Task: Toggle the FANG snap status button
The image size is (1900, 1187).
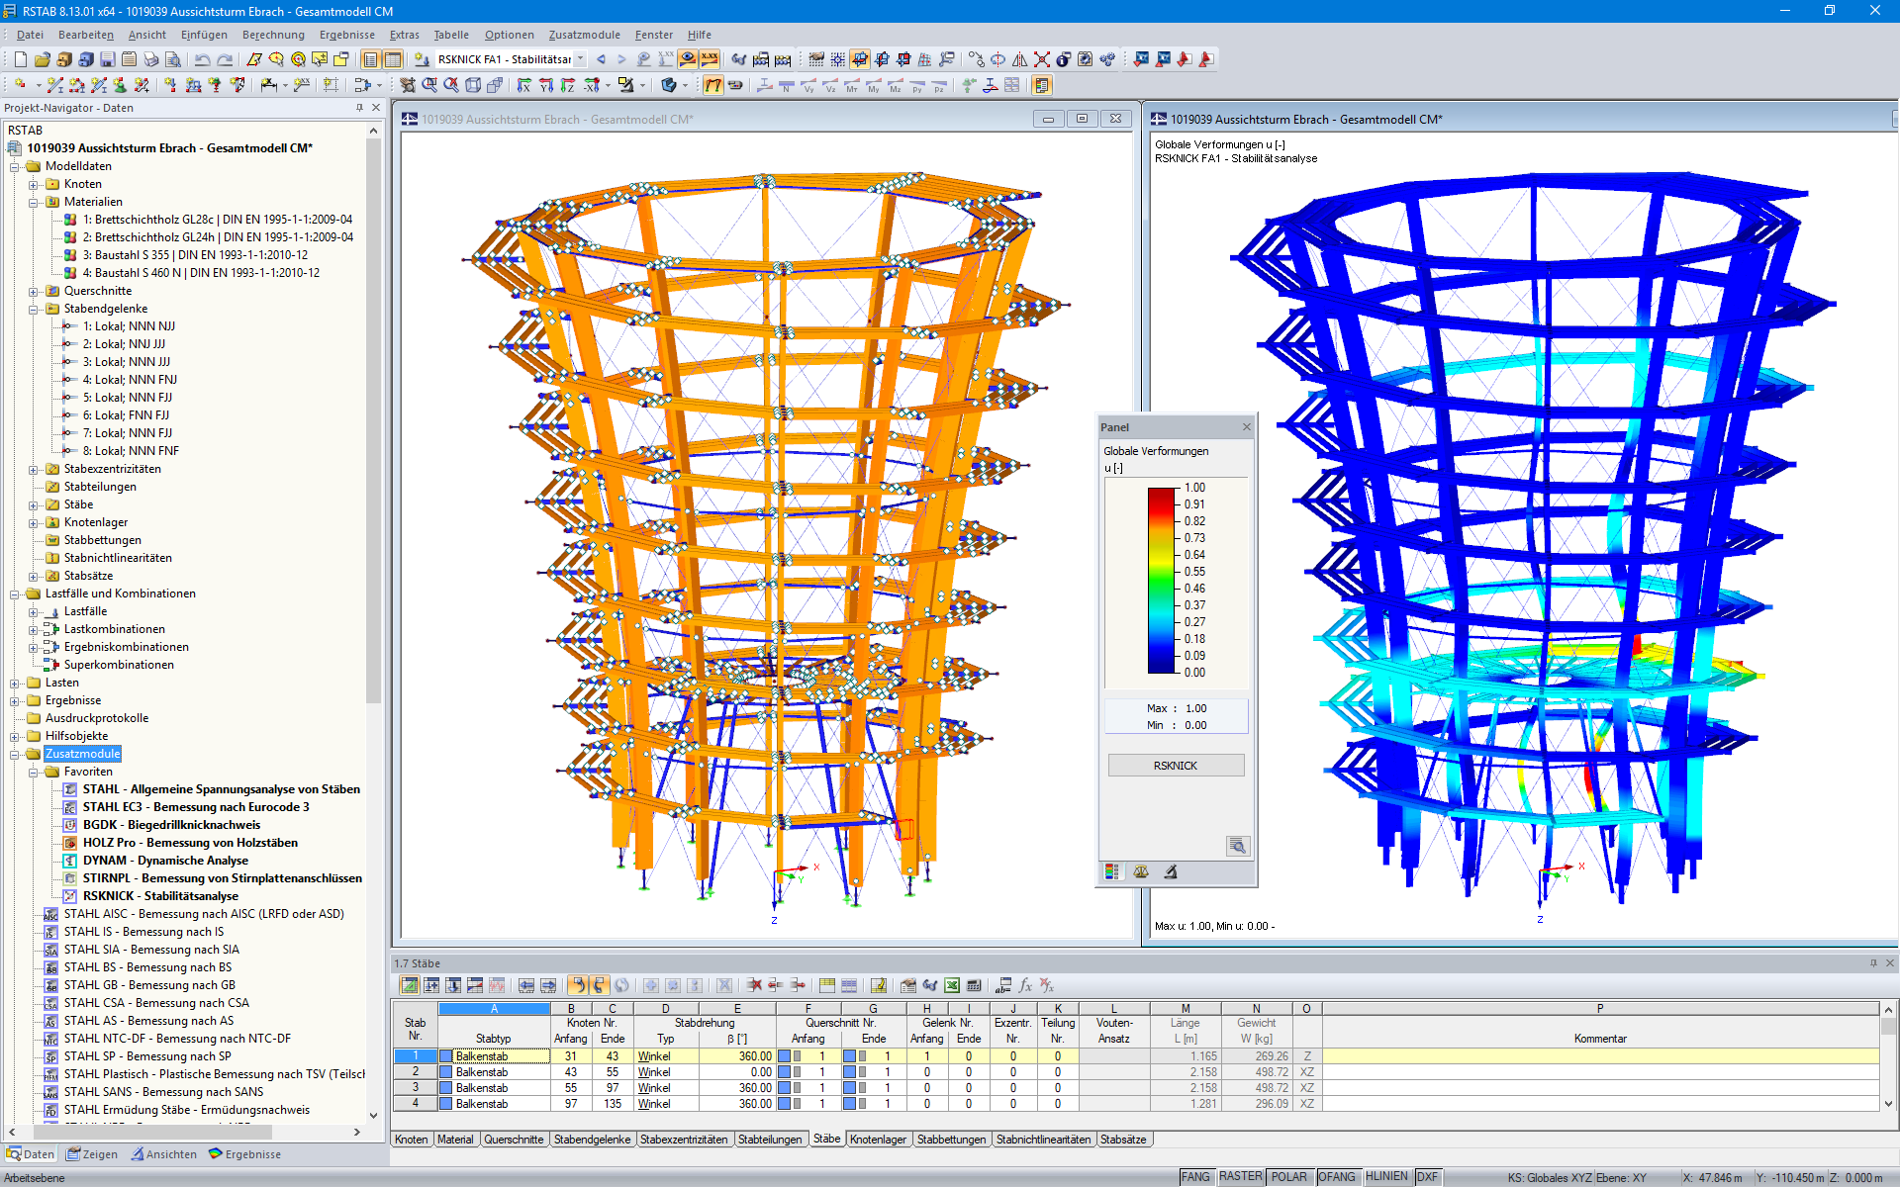Action: (x=1194, y=1177)
